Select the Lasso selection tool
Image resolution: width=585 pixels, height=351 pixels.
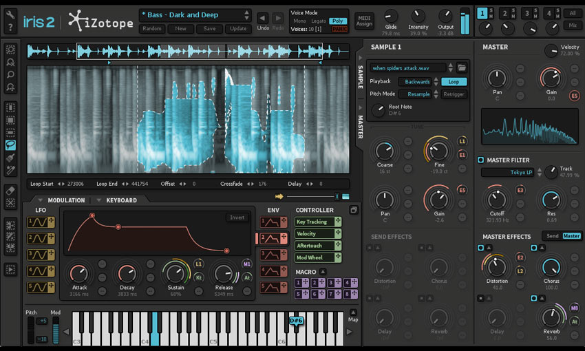point(10,145)
